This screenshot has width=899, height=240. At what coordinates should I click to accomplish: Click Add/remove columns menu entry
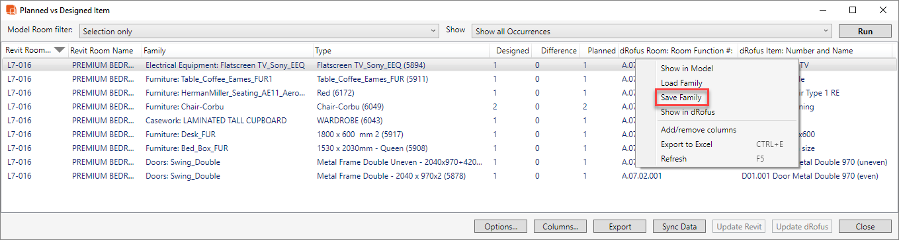tap(698, 130)
